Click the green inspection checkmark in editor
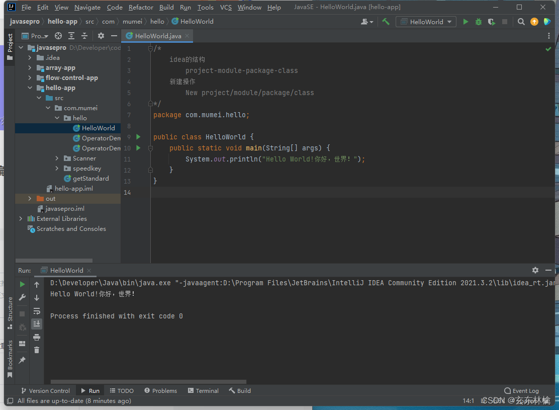The image size is (559, 410). [548, 49]
